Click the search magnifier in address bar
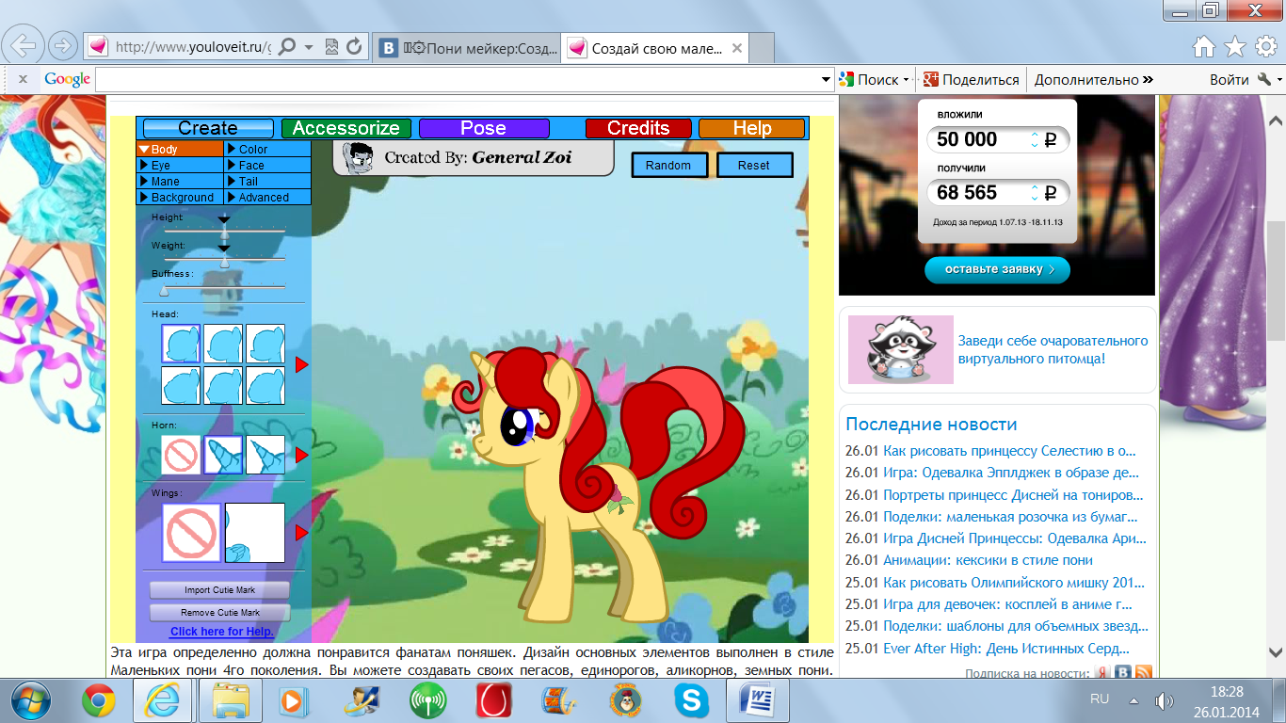Image resolution: width=1286 pixels, height=723 pixels. 288,46
